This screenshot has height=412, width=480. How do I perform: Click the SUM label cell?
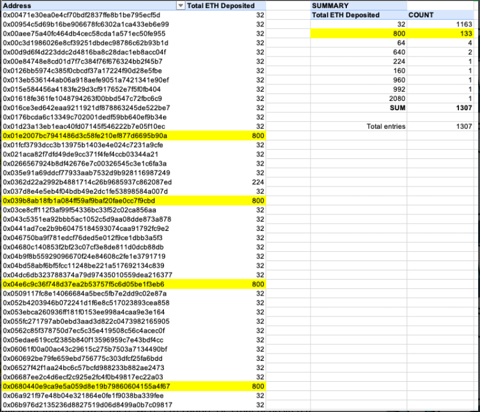click(359, 108)
